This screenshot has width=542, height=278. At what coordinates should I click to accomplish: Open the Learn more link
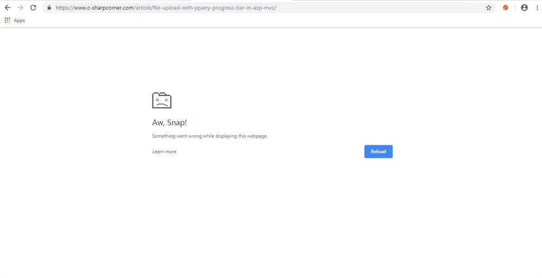point(164,152)
